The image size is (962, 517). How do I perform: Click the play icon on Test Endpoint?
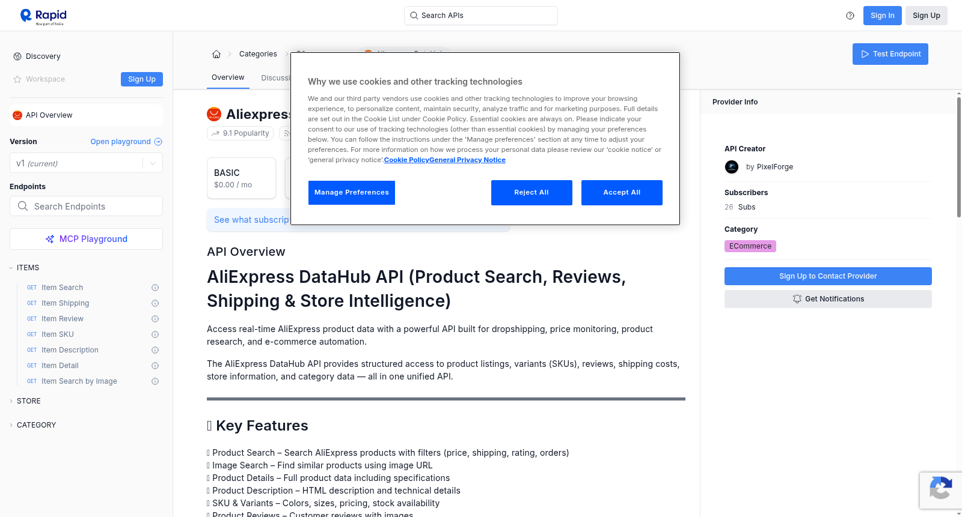(x=865, y=54)
